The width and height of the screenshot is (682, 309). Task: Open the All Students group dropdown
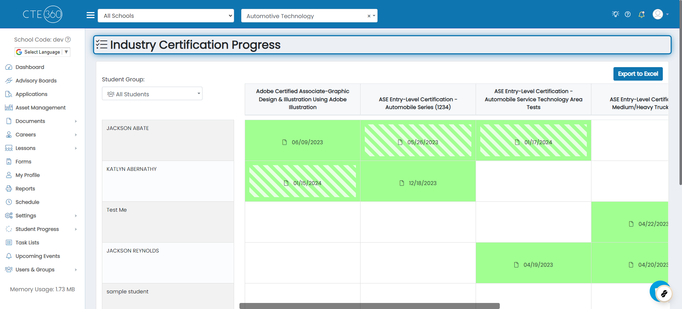pyautogui.click(x=152, y=93)
